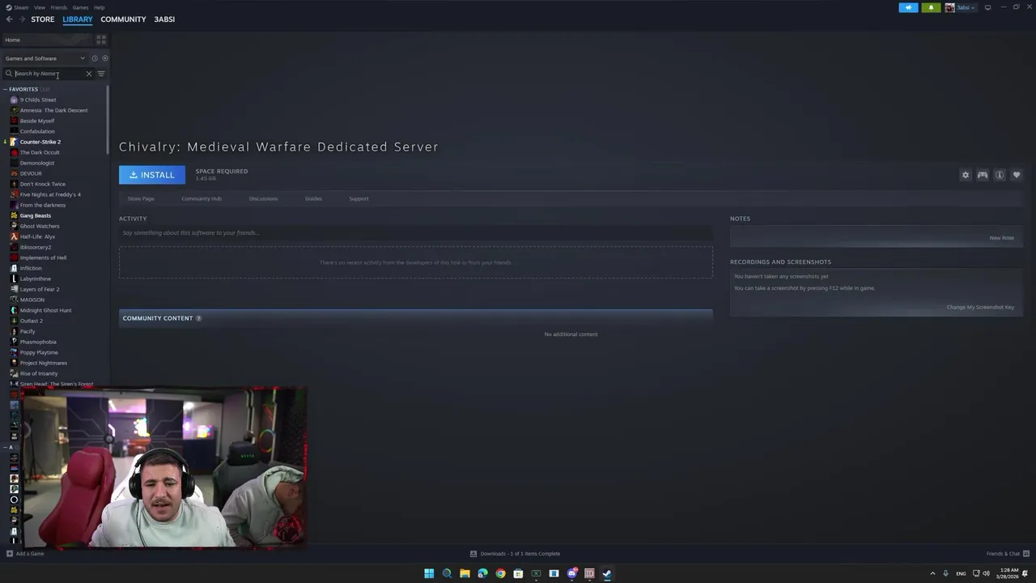Go forward with the right arrow button
Image resolution: width=1036 pixels, height=583 pixels.
point(22,19)
